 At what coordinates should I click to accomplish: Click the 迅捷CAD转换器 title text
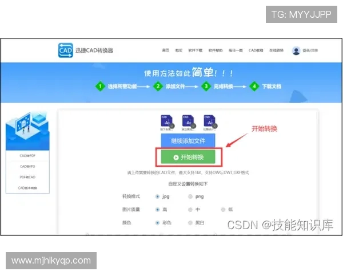[94, 50]
